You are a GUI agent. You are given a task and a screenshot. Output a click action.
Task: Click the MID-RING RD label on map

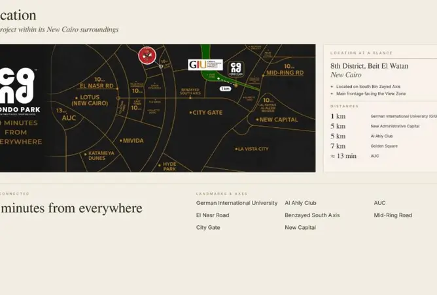[285, 73]
